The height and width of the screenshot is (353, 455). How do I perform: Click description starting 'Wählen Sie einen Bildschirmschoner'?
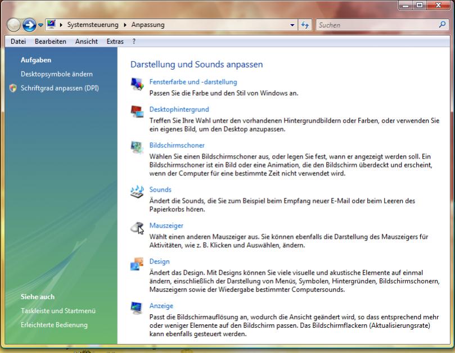(x=291, y=165)
